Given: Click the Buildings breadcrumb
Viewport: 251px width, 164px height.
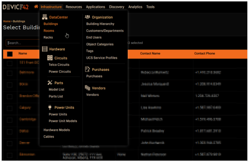Looking at the screenshot, I should pos(19,22).
